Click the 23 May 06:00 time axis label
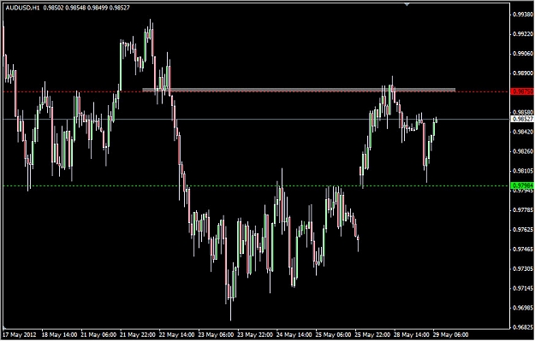The height and width of the screenshot is (341, 535). pyautogui.click(x=217, y=334)
